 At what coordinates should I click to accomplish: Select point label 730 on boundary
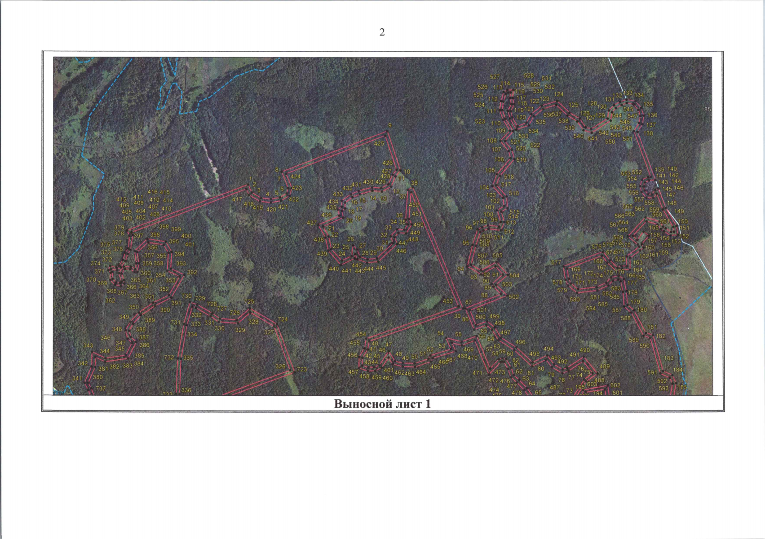[186, 296]
